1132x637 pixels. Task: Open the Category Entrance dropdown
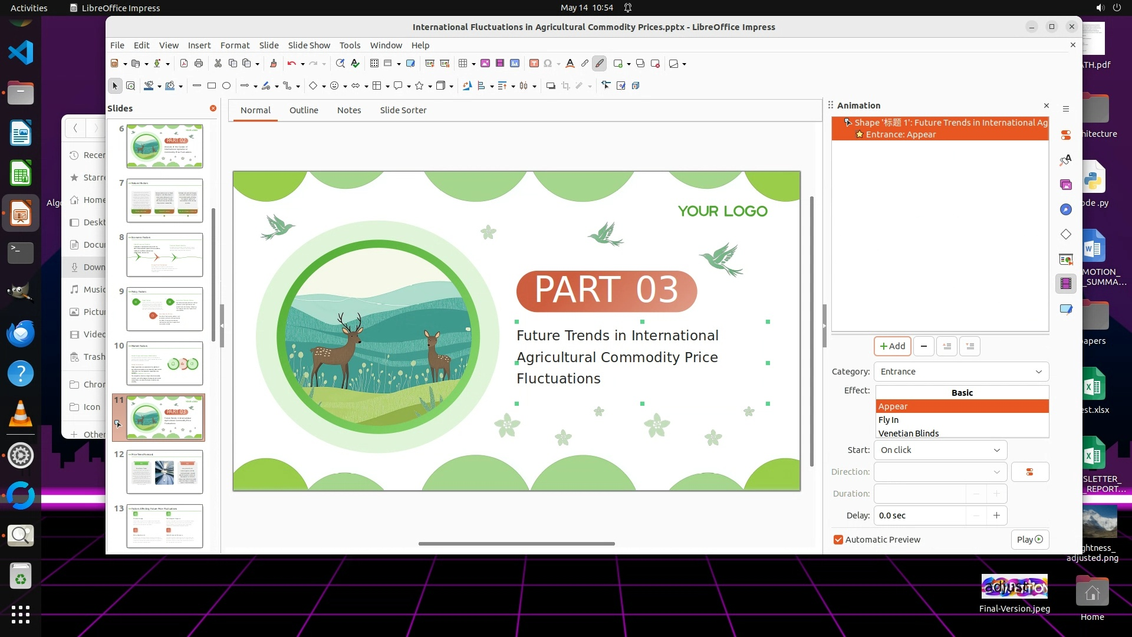961,372
